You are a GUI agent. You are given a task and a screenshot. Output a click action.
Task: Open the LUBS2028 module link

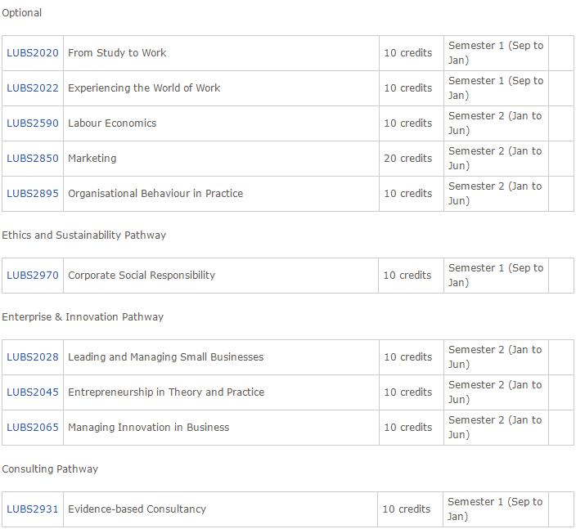pos(33,357)
